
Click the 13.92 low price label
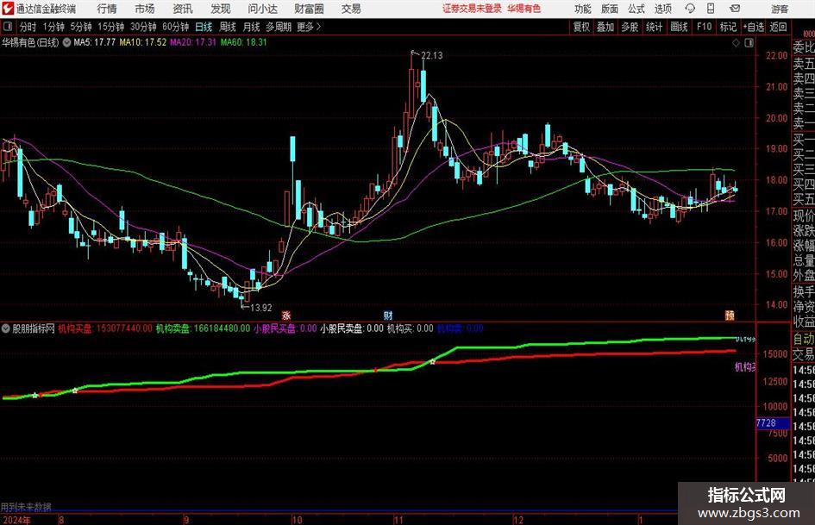261,308
